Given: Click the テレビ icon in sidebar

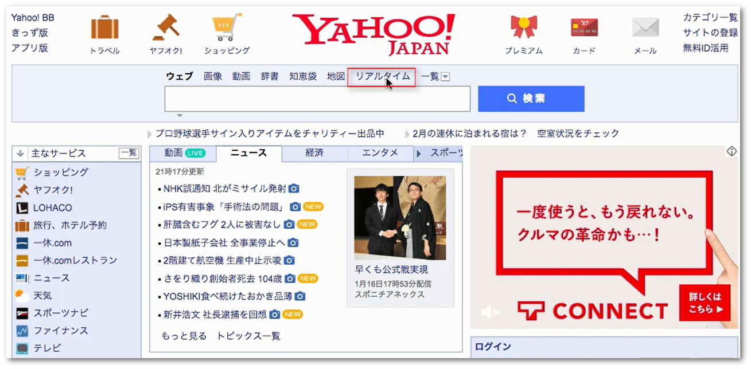Looking at the screenshot, I should click(22, 348).
